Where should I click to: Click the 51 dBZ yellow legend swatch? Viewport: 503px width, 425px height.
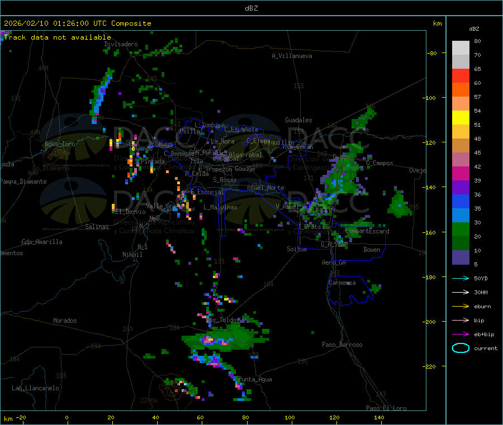pos(461,118)
